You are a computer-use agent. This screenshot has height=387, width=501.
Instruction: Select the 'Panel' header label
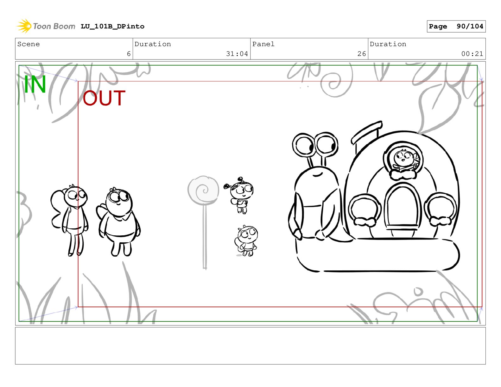click(x=263, y=44)
